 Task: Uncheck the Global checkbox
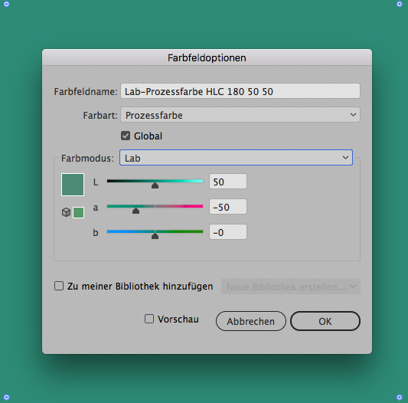point(126,136)
